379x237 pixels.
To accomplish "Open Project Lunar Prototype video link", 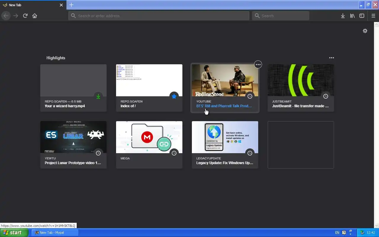I will click(x=73, y=163).
